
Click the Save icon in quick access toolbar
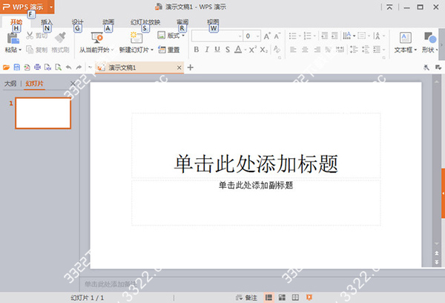pos(16,68)
